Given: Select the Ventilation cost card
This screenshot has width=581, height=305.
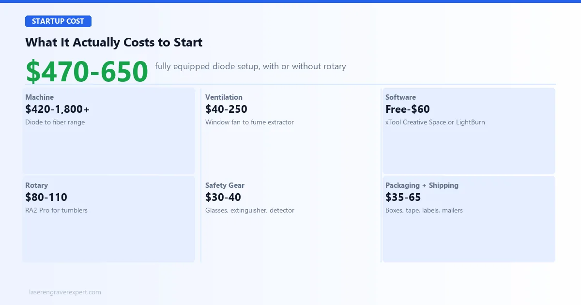Looking at the screenshot, I should click(x=290, y=131).
